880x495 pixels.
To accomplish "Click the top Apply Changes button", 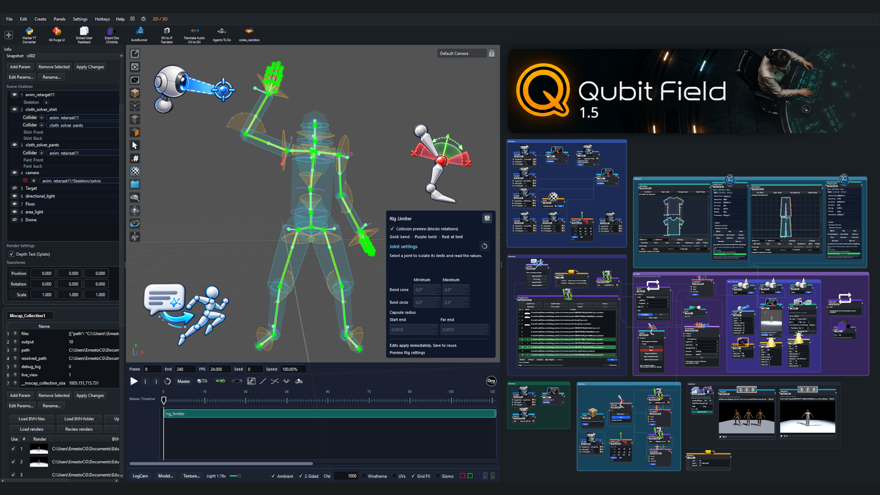I will [x=90, y=67].
